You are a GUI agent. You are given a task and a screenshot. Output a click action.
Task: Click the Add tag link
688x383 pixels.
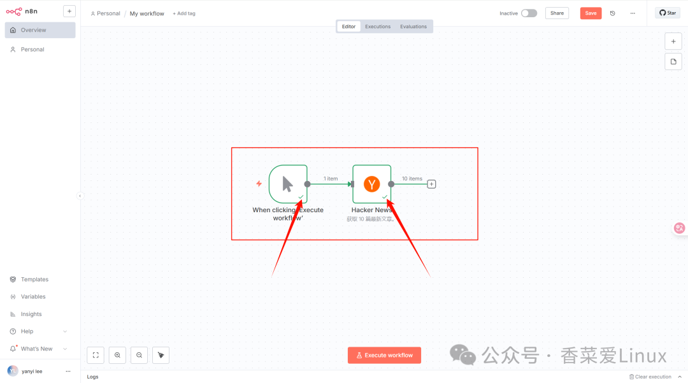click(184, 13)
